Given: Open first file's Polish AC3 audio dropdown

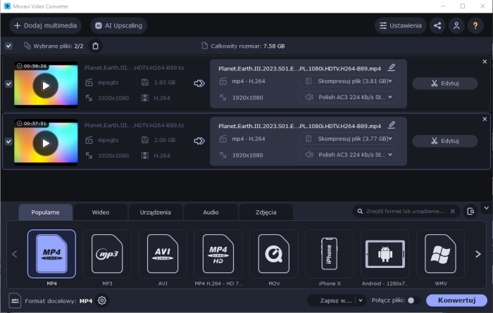Looking at the screenshot, I should pos(349,97).
